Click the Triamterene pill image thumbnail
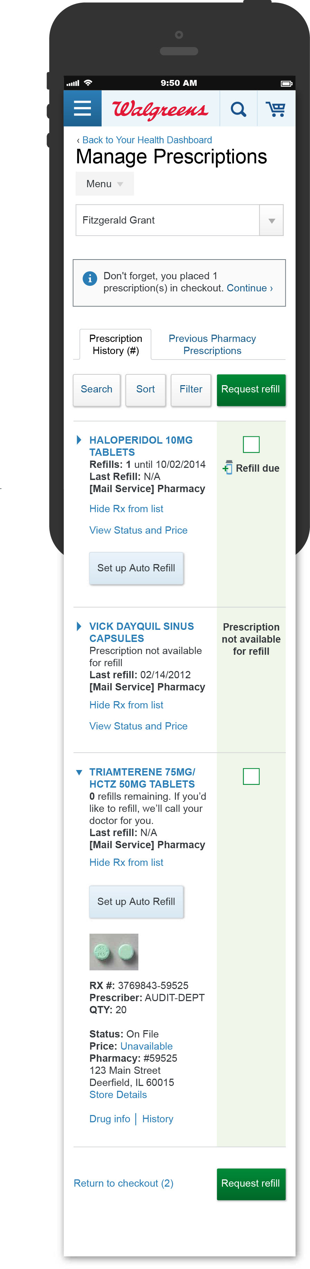This screenshot has height=1269, width=310. click(x=114, y=952)
